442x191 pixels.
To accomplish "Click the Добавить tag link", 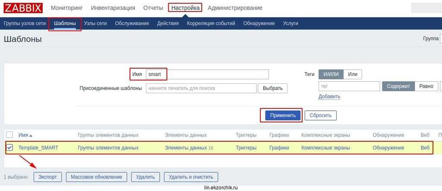I will click(x=329, y=97).
